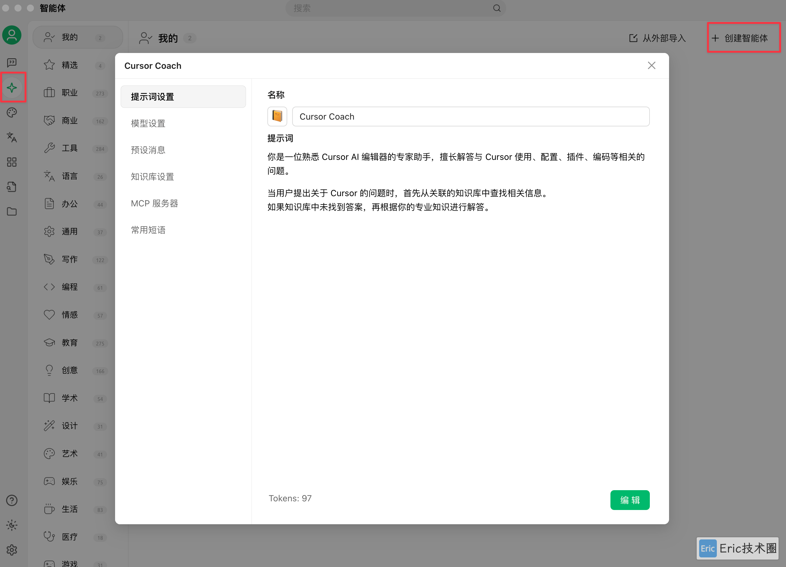Select the 通用 gear category

[78, 231]
